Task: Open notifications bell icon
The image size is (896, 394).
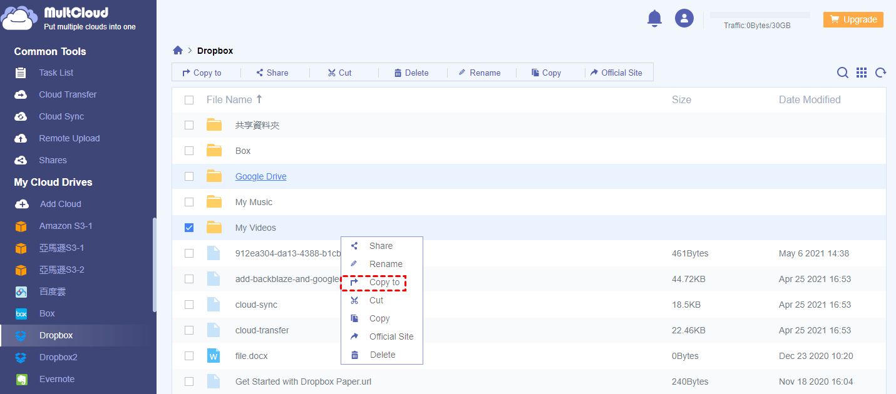Action: pyautogui.click(x=654, y=18)
